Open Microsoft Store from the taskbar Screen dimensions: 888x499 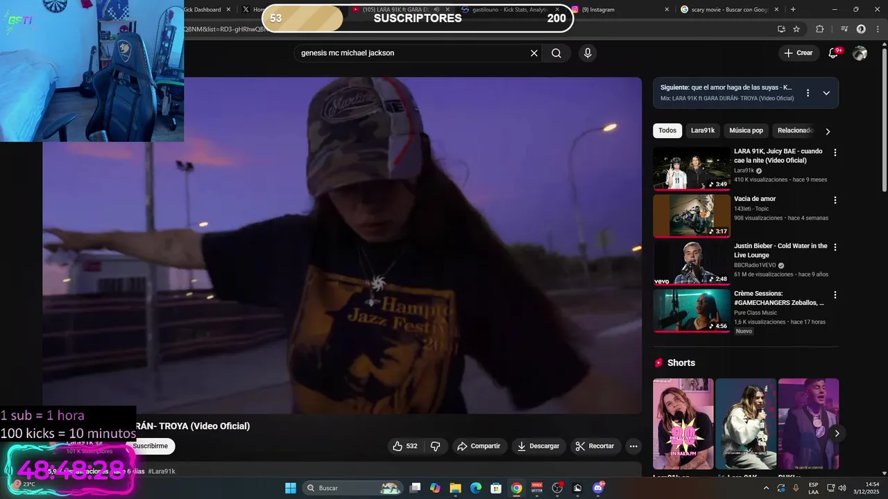tap(496, 488)
